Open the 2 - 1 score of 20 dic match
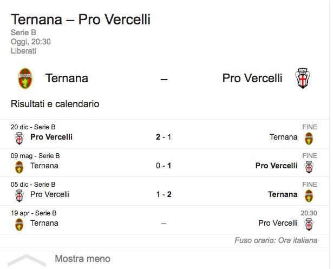The image size is (333, 269). (164, 137)
